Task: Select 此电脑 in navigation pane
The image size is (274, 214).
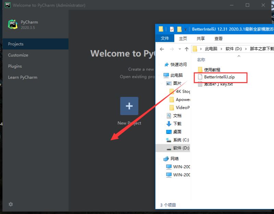Action: [x=176, y=75]
